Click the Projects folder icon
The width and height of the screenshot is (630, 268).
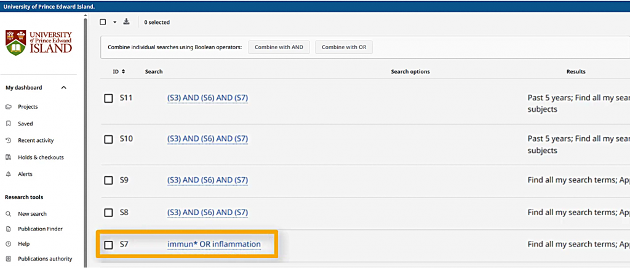pyautogui.click(x=9, y=107)
